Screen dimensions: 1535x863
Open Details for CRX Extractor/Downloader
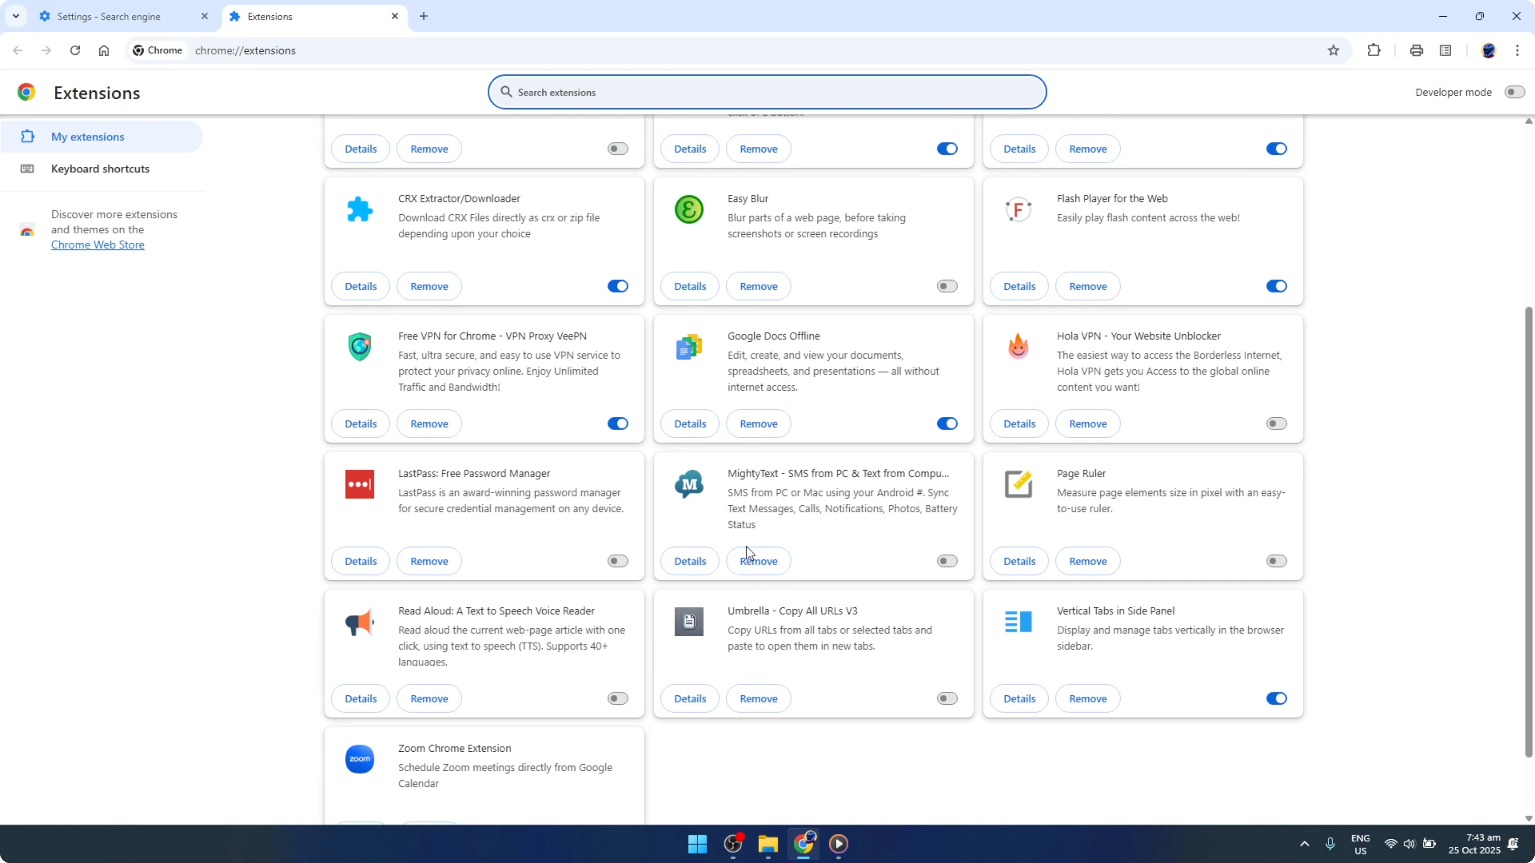click(x=360, y=286)
